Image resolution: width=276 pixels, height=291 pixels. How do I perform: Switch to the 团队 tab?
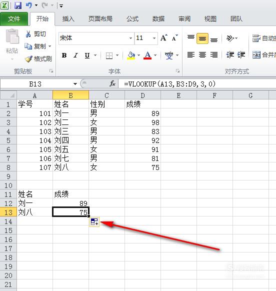[236, 18]
